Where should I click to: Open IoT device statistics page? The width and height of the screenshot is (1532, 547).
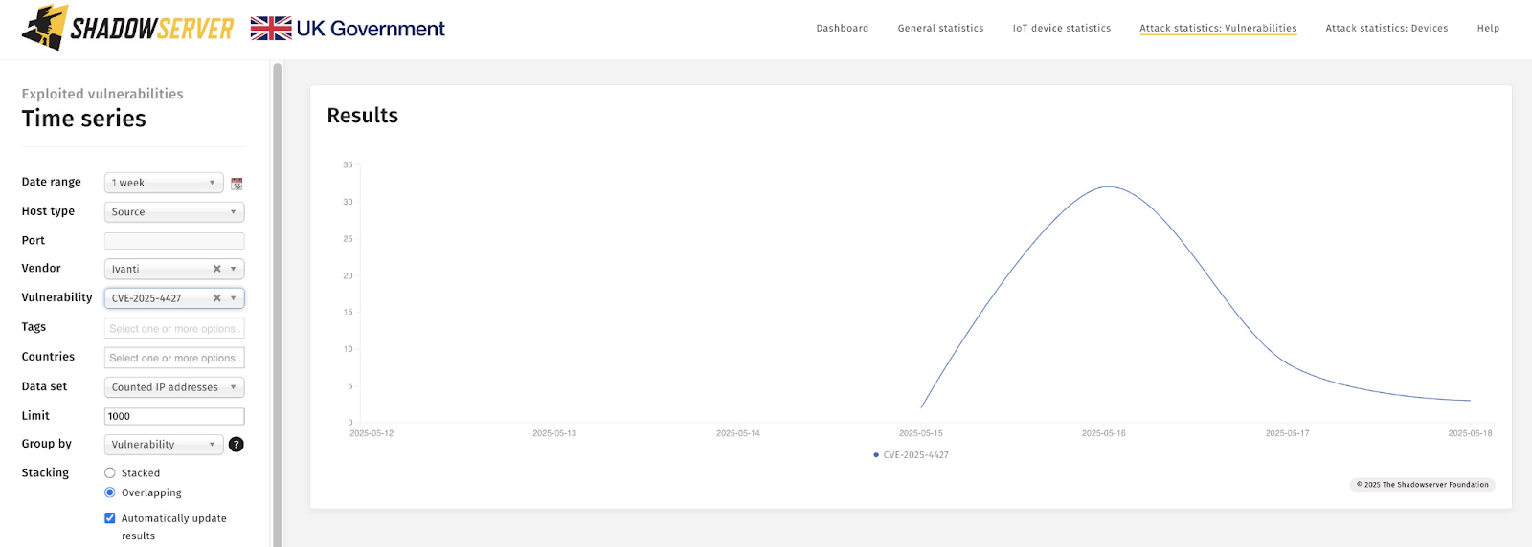pyautogui.click(x=1061, y=29)
